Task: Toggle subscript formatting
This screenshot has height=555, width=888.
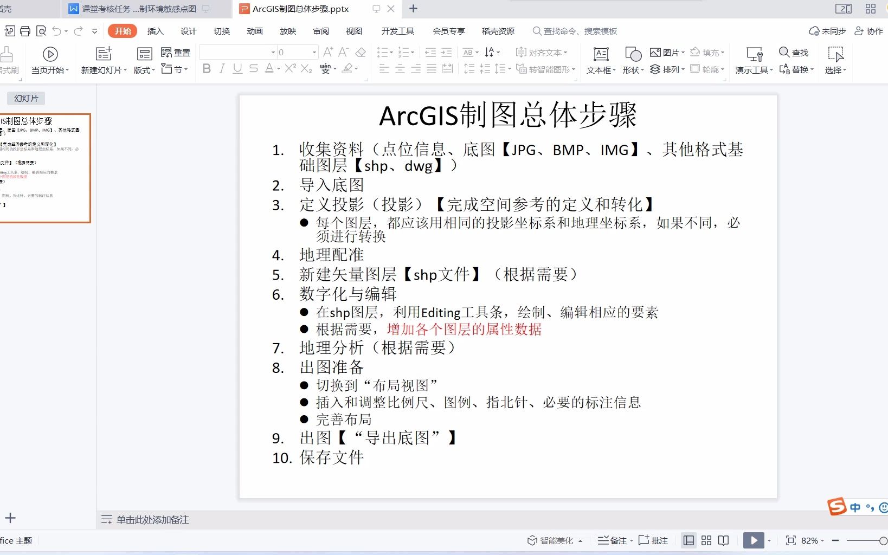Action: [306, 69]
